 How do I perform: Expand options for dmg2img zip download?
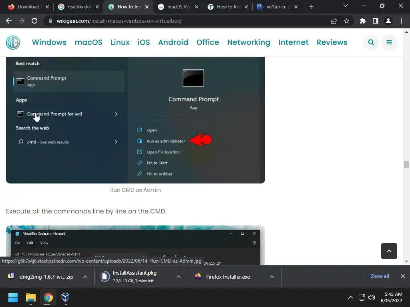(x=85, y=277)
